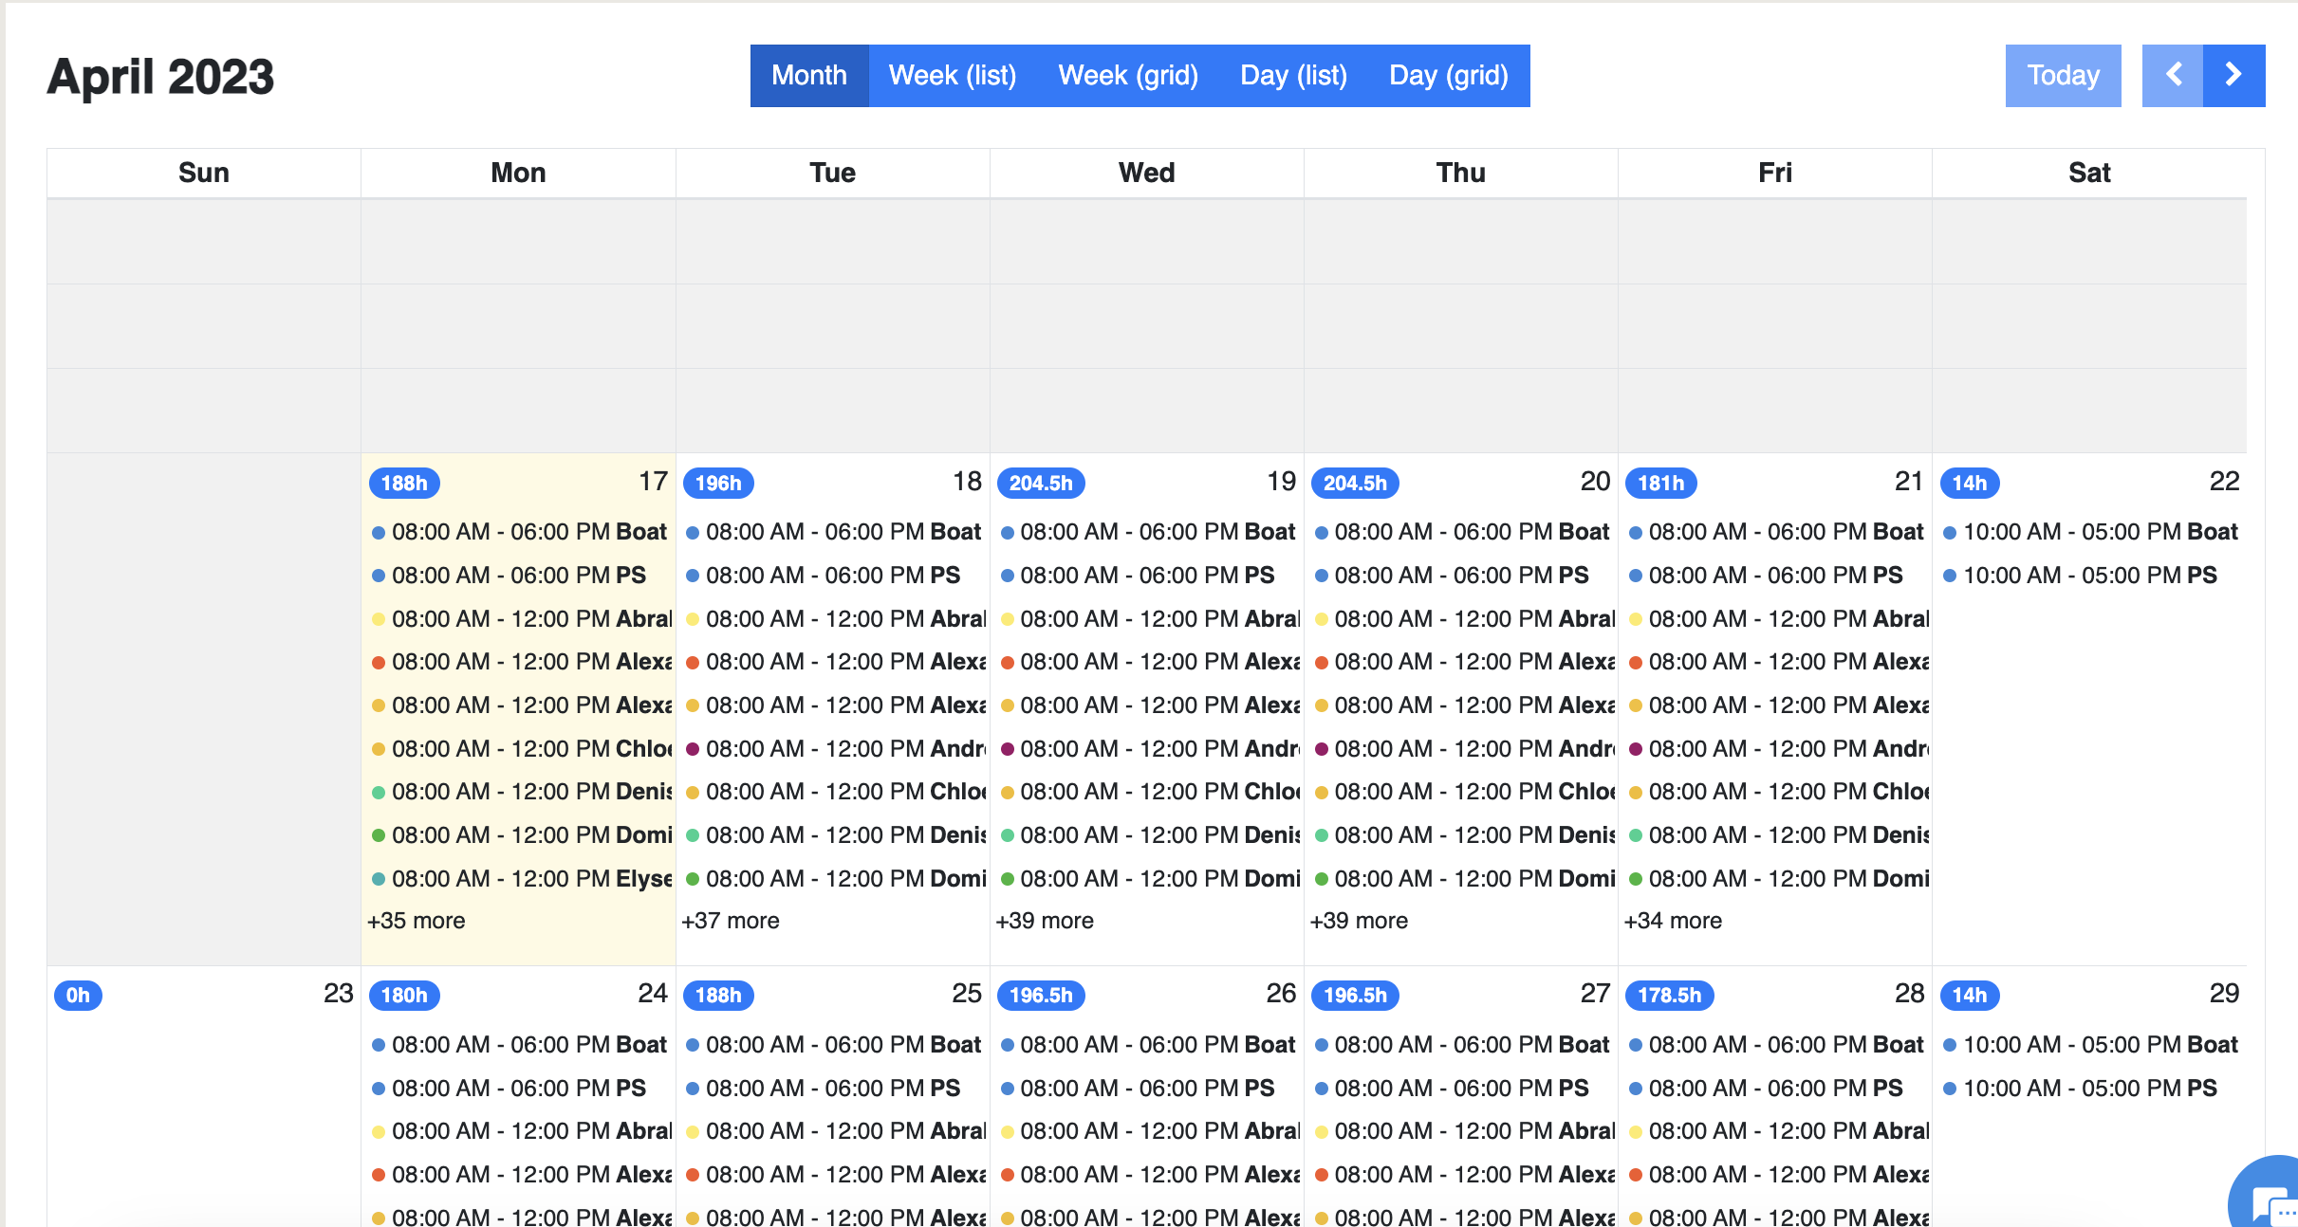Click the 14h badge on April 22

click(x=1970, y=483)
